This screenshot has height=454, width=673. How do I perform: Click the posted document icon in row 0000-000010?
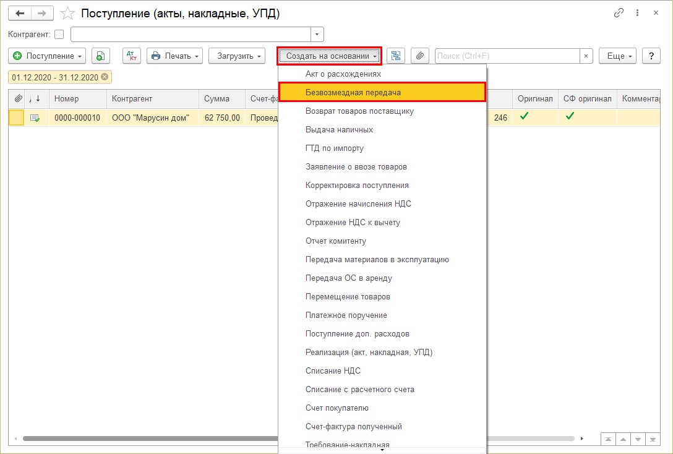(35, 118)
